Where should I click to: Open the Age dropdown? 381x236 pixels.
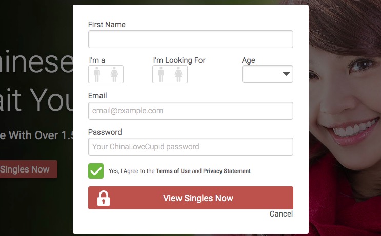pyautogui.click(x=267, y=74)
